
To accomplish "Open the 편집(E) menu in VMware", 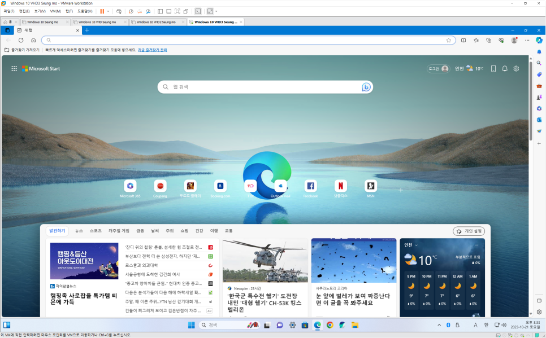I will click(24, 11).
